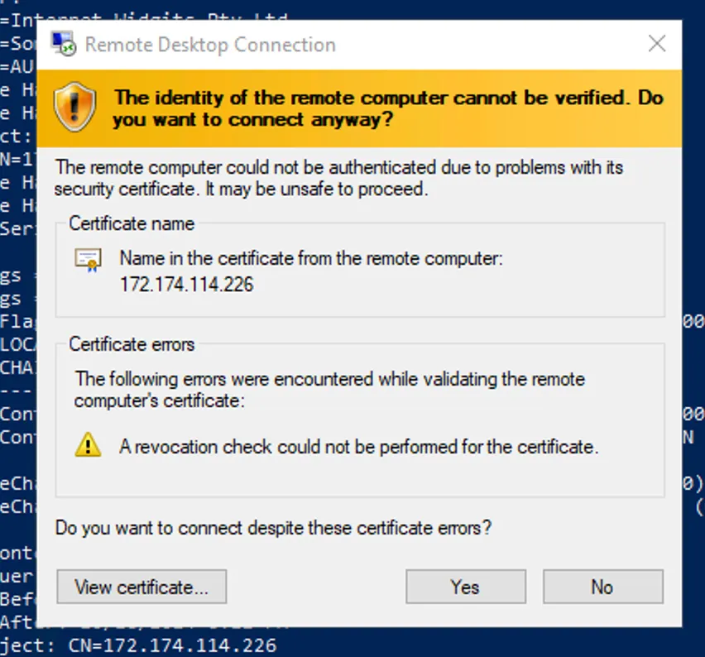
Task: Click the Remote Desktop Connection title bar icon
Action: (x=65, y=44)
